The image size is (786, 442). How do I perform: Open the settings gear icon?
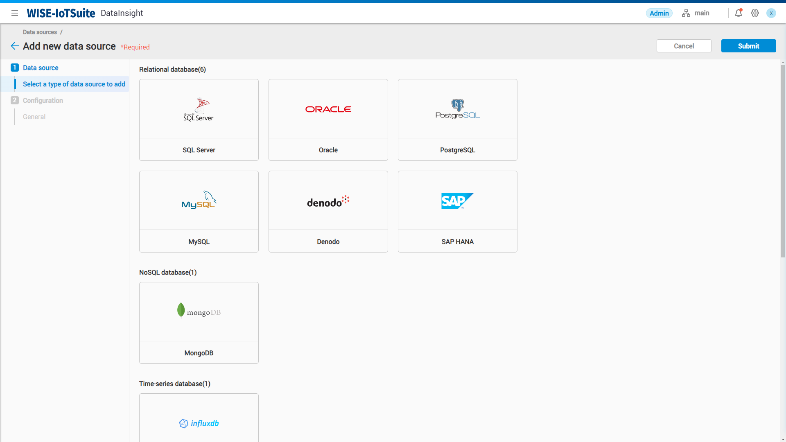coord(755,13)
